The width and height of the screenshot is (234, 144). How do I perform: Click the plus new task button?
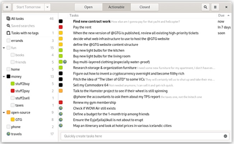coord(7,7)
